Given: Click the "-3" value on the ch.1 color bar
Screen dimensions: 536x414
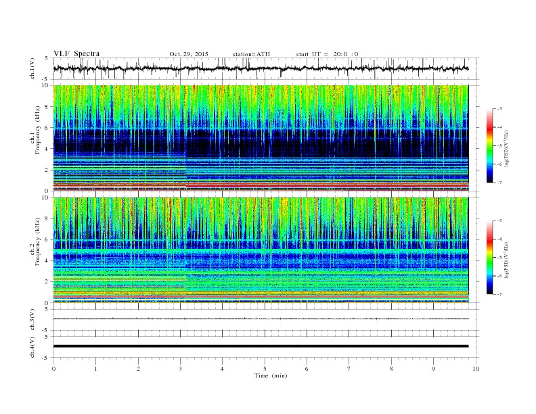Looking at the screenshot, I should tap(499, 109).
